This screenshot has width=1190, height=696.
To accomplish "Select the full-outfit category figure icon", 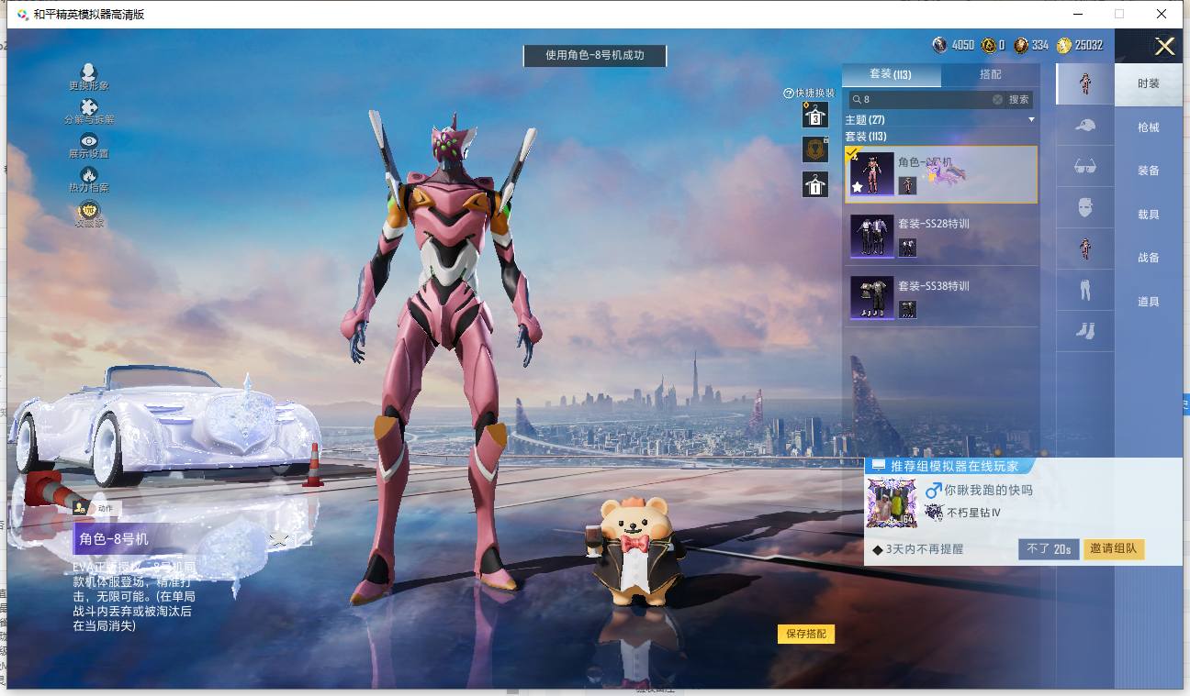I will pos(1084,83).
